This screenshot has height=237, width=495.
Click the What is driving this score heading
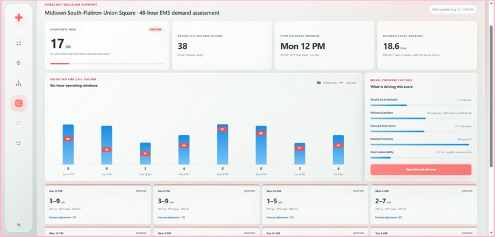coord(391,87)
